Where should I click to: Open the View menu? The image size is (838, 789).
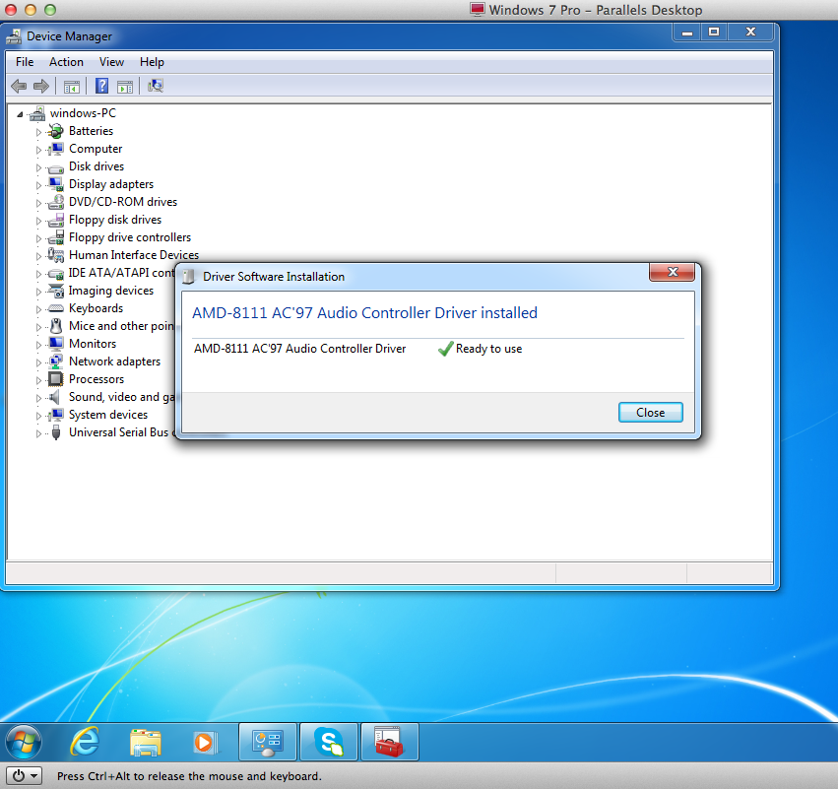(x=111, y=62)
